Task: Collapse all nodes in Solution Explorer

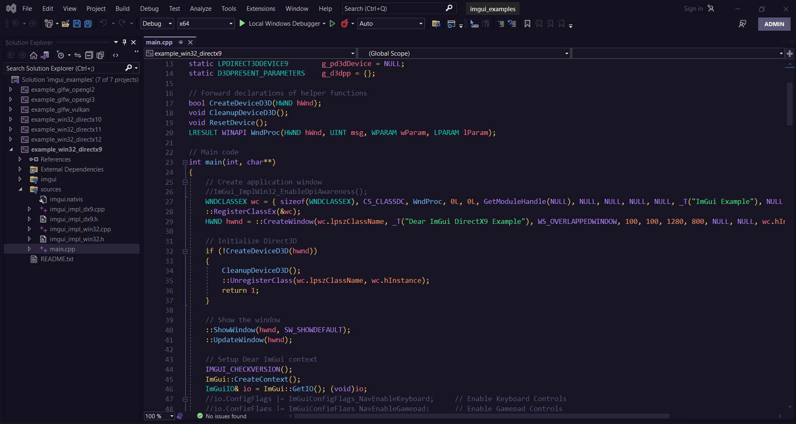Action: pyautogui.click(x=89, y=55)
